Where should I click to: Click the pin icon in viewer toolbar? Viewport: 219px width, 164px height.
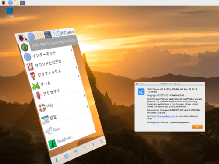click(57, 160)
